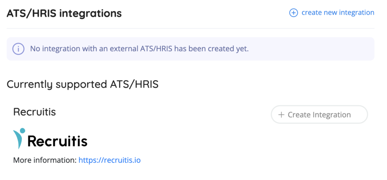Image resolution: width=387 pixels, height=180 pixels.
Task: Select the 'ATS/HRIS integrations' page heading
Action: pos(64,14)
